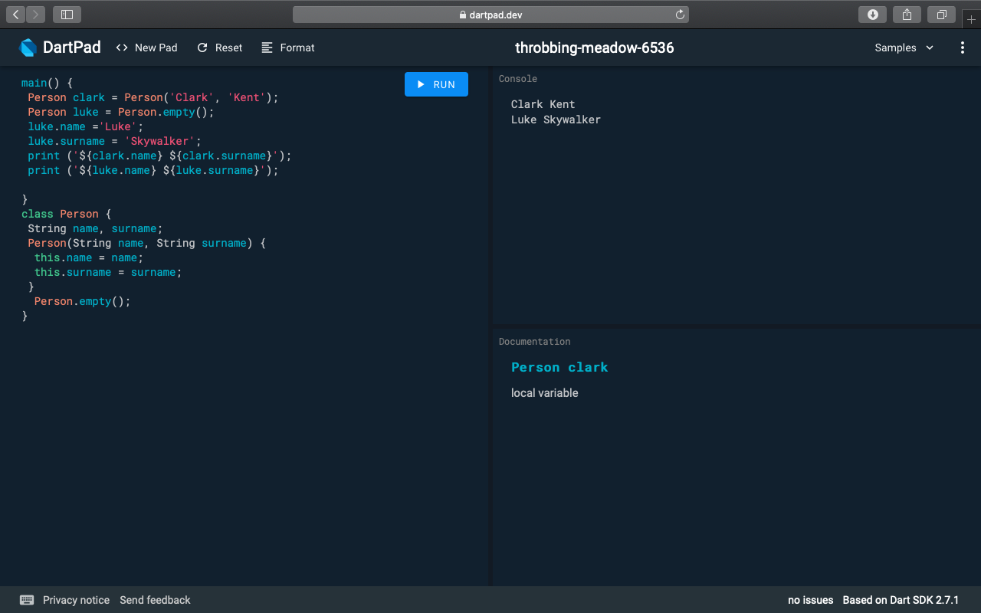Screen dimensions: 981x613
Task: Click the print line with clark.name
Action: point(160,156)
